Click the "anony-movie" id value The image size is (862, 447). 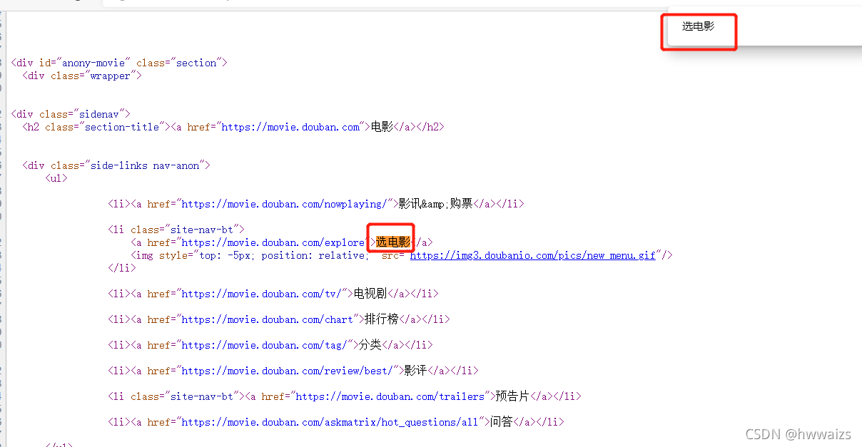pos(93,63)
